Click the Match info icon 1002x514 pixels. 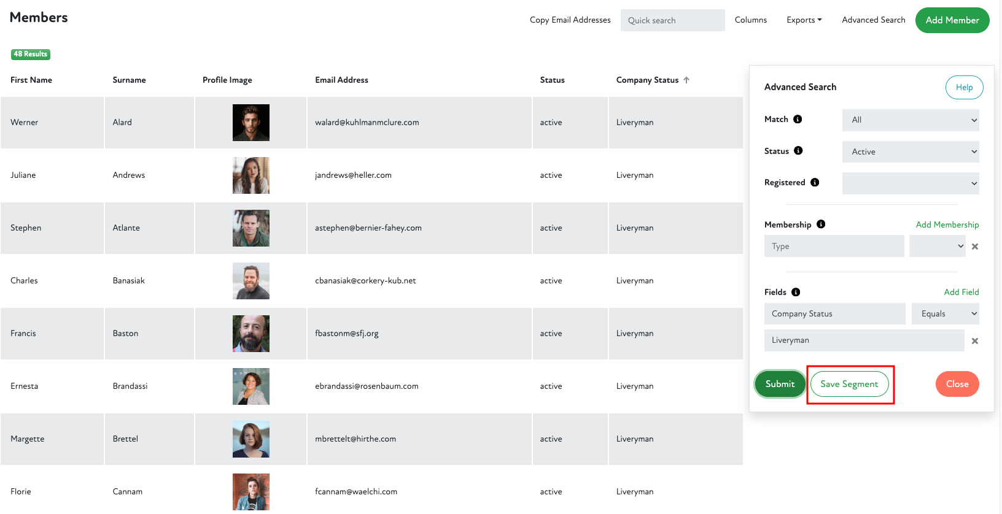798,119
